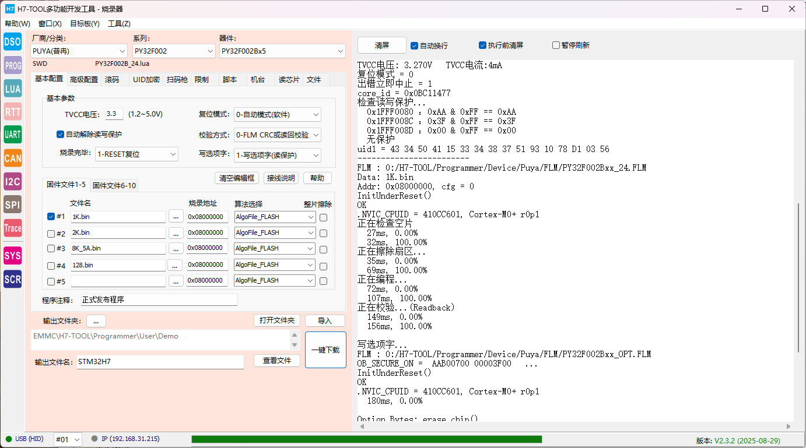Click the 输出文件名 STM32H7 field
Viewport: 806px width, 448px height.
[x=160, y=362]
